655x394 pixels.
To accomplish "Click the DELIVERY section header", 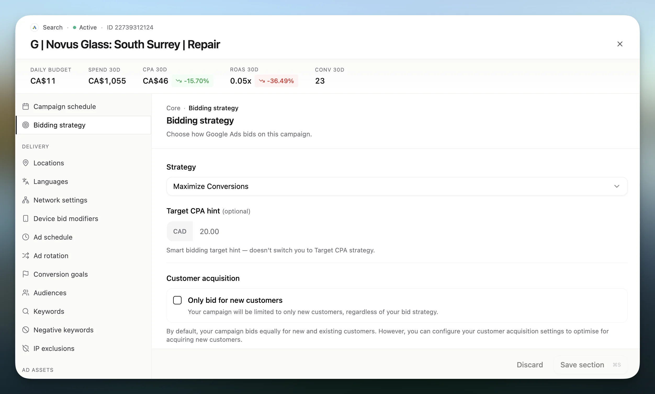I will 35,147.
